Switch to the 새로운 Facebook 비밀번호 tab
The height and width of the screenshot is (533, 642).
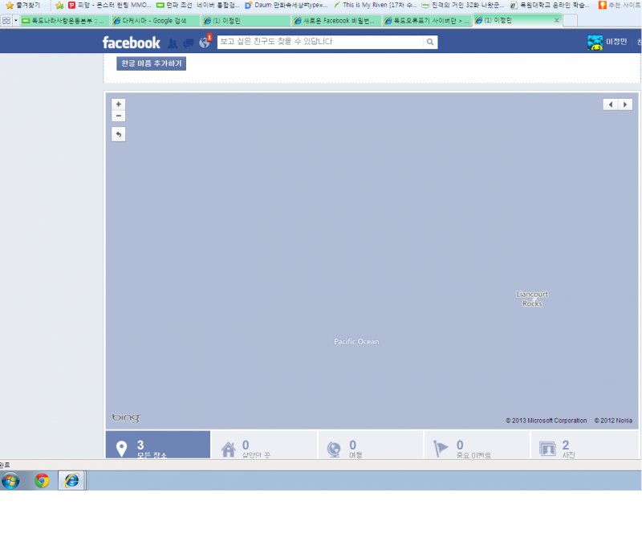point(335,20)
